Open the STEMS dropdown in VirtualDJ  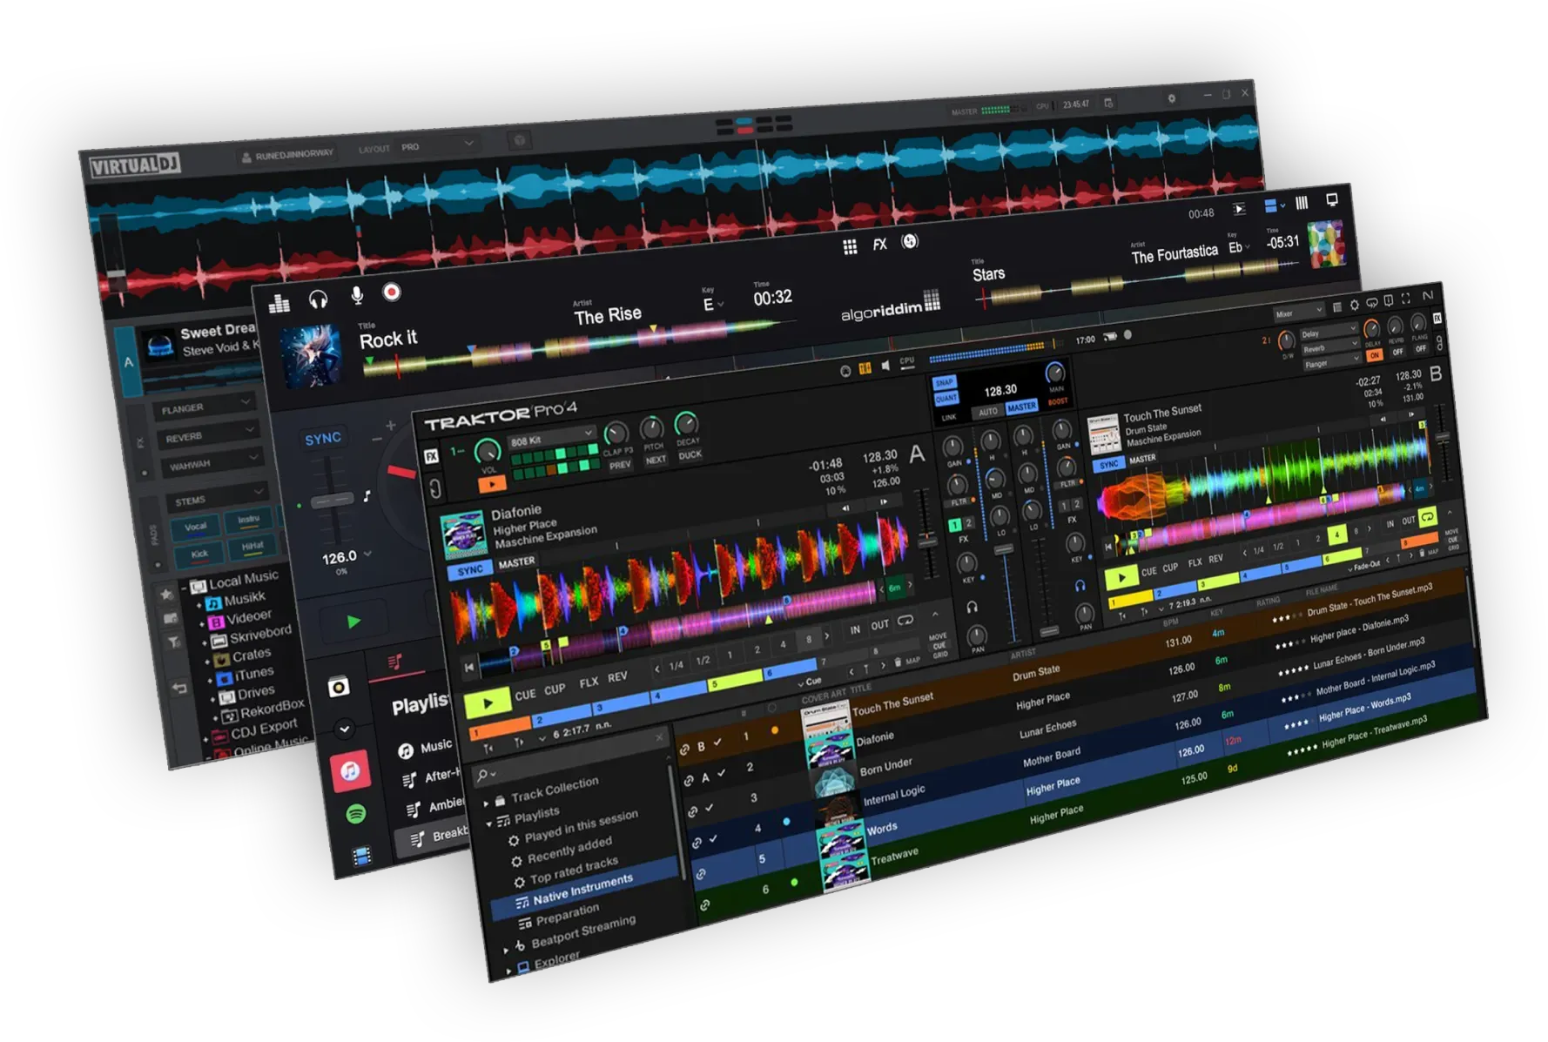coord(216,499)
